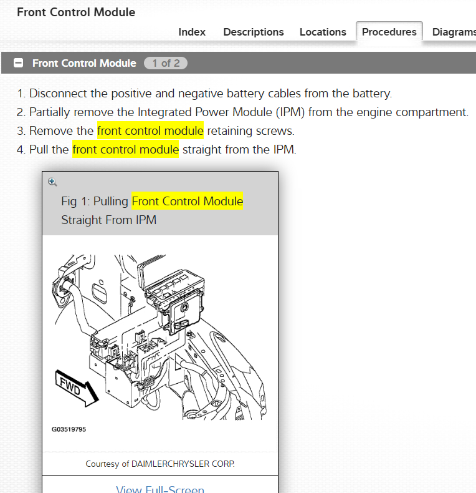476x493 pixels.
Task: Select the Procedures tab
Action: [x=389, y=31]
